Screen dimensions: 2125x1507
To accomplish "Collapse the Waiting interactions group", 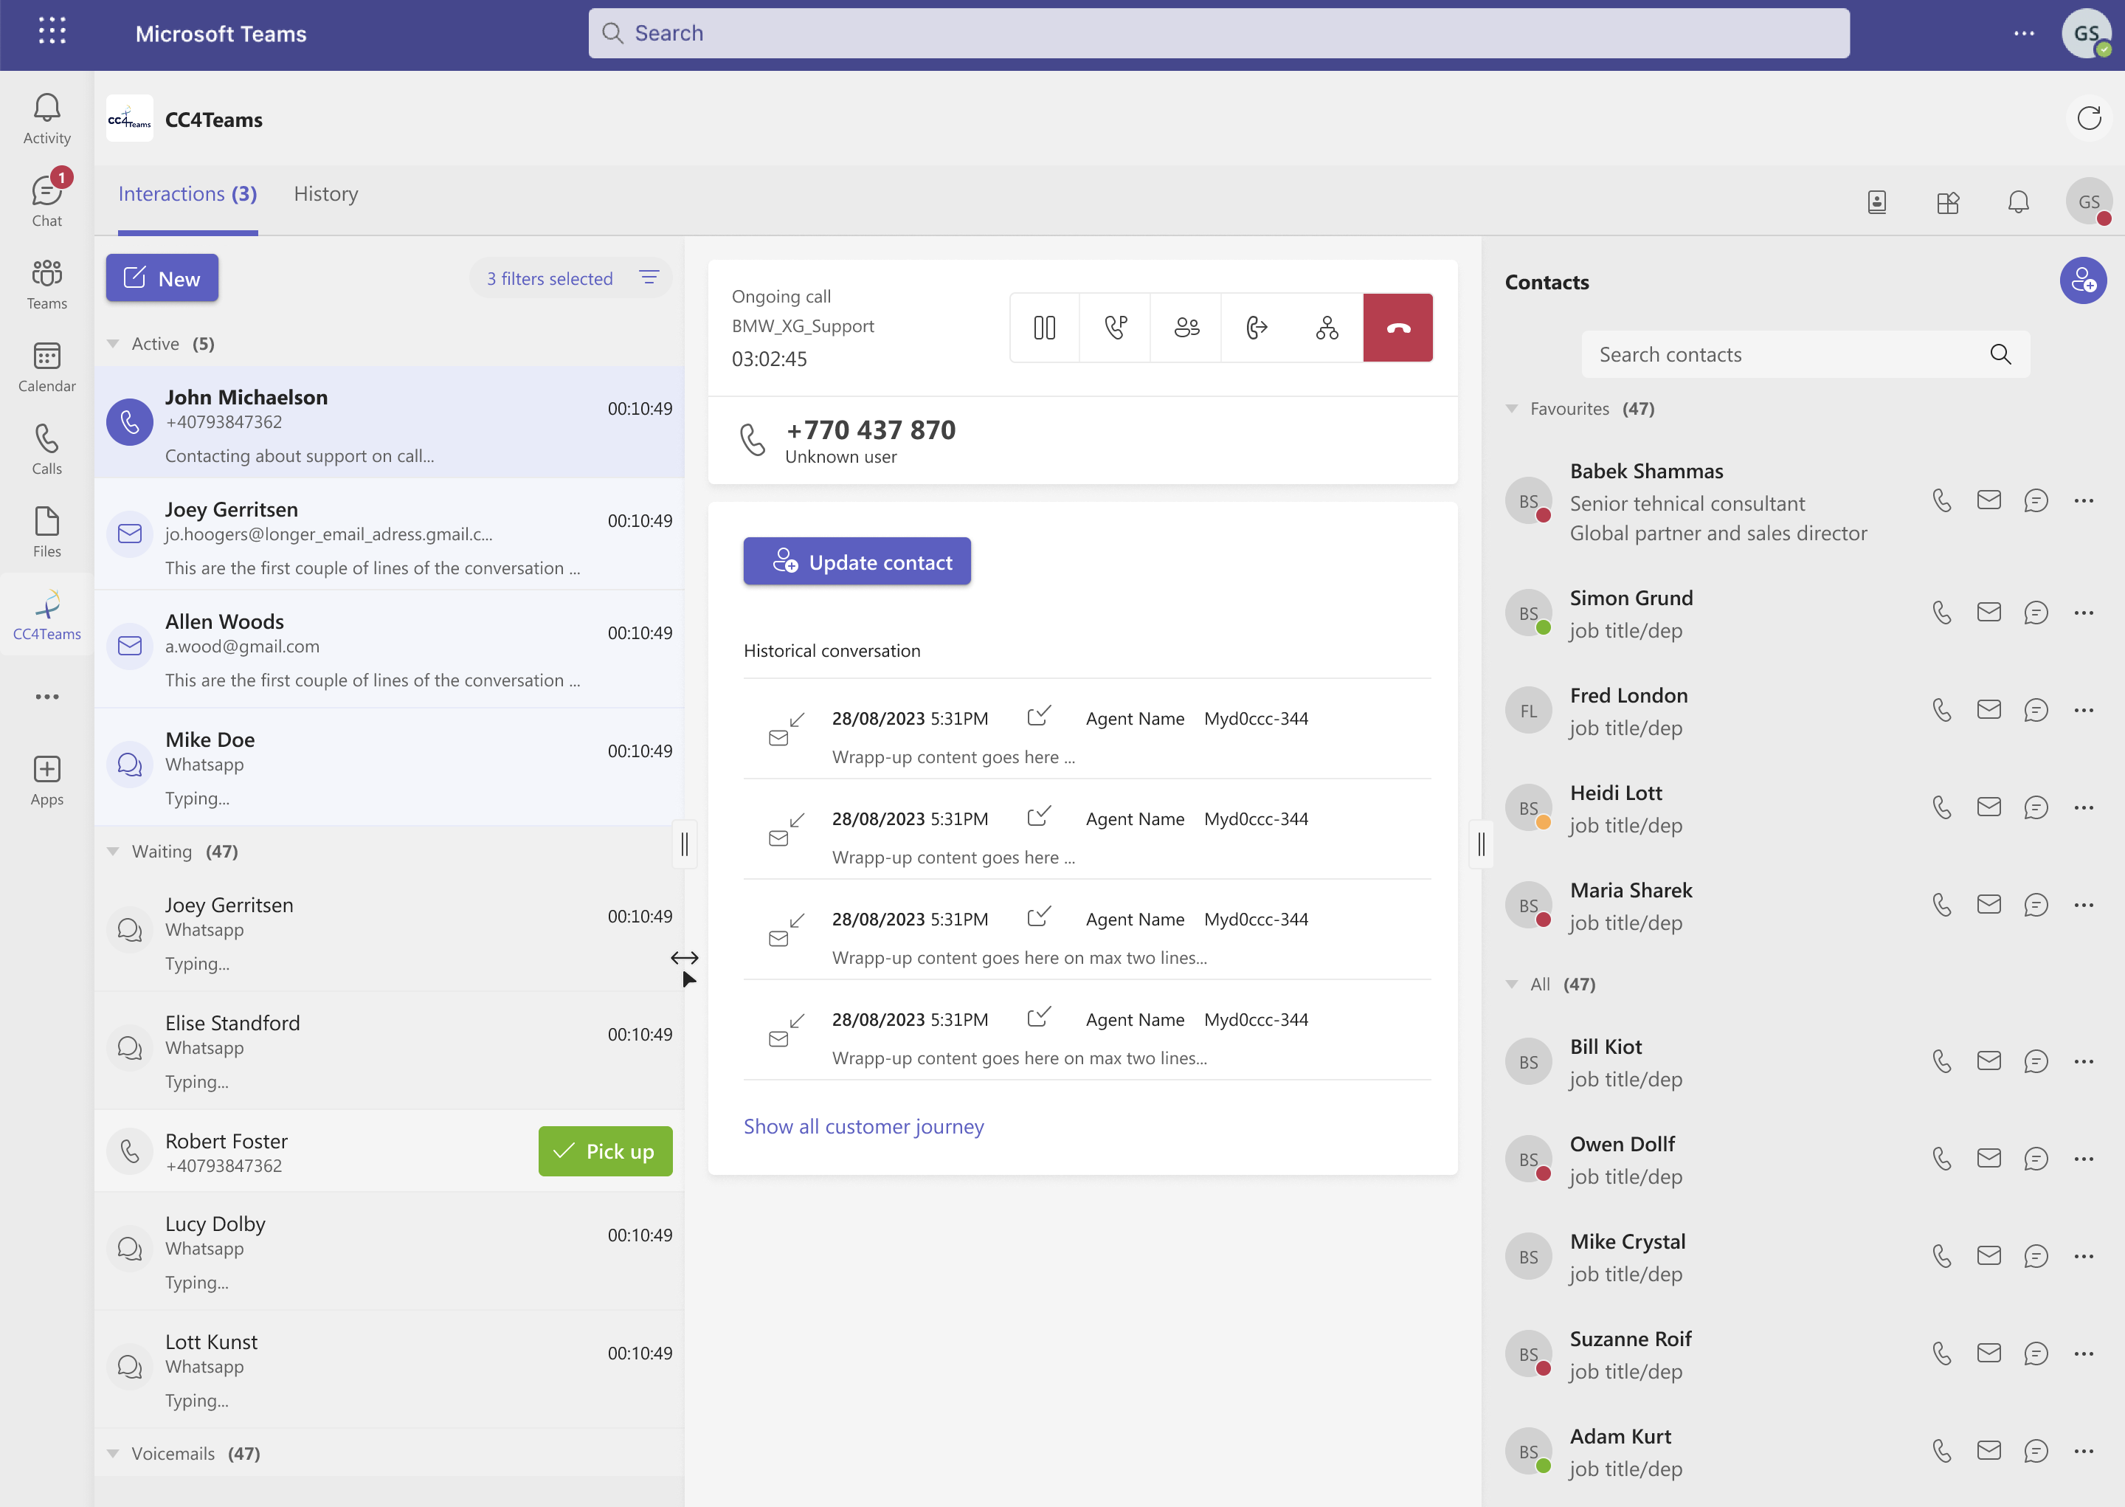I will click(113, 852).
